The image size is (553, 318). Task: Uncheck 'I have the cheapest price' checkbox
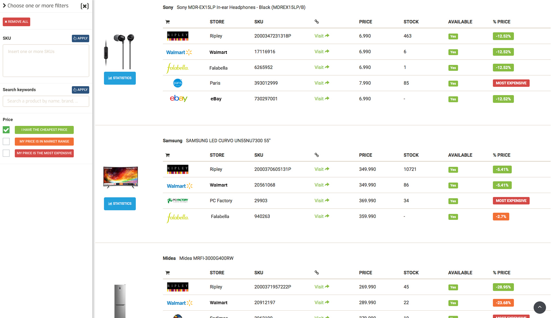click(x=6, y=130)
